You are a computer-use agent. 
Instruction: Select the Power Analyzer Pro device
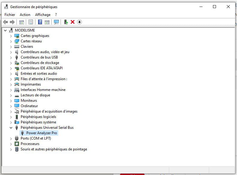[x=42, y=133]
